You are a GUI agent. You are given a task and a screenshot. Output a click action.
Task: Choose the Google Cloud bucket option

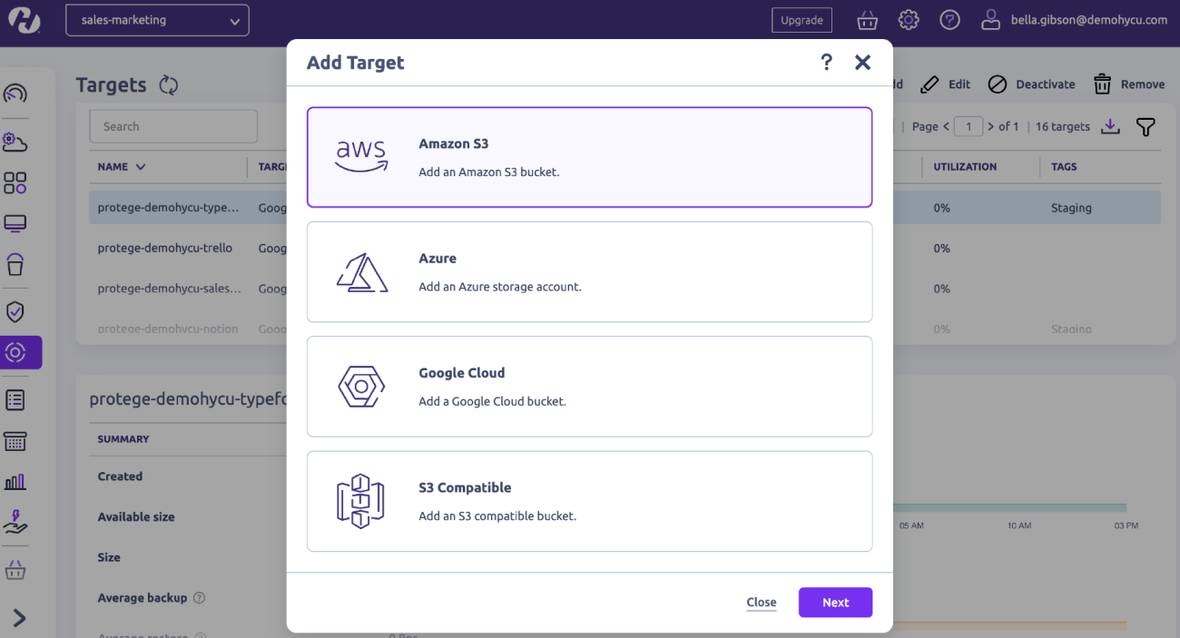coord(589,387)
